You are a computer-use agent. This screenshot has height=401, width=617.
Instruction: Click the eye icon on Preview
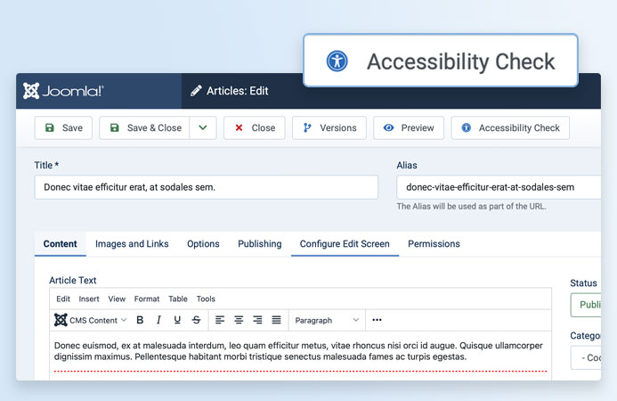[x=388, y=127]
